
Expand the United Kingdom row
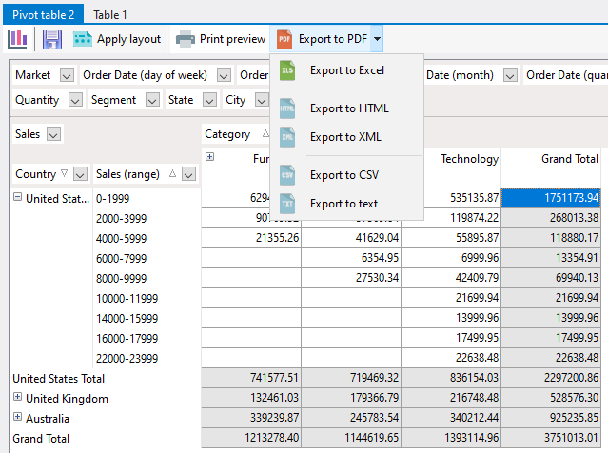coord(17,398)
